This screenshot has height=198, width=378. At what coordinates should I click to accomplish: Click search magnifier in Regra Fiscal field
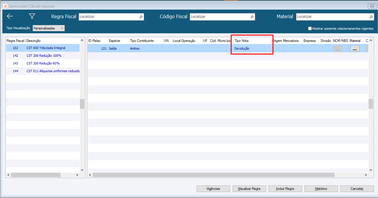(141, 17)
